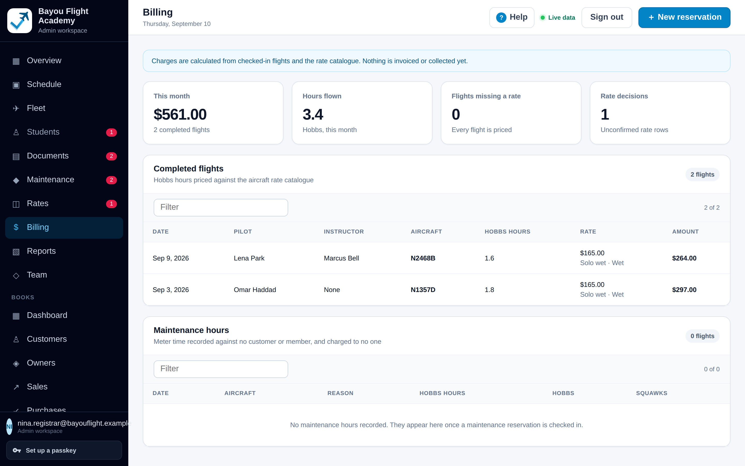Click the Overview grid icon in sidebar
This screenshot has width=745, height=466.
16,61
